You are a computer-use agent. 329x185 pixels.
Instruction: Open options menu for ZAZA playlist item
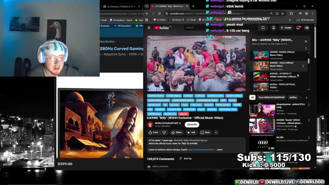[x=303, y=66]
